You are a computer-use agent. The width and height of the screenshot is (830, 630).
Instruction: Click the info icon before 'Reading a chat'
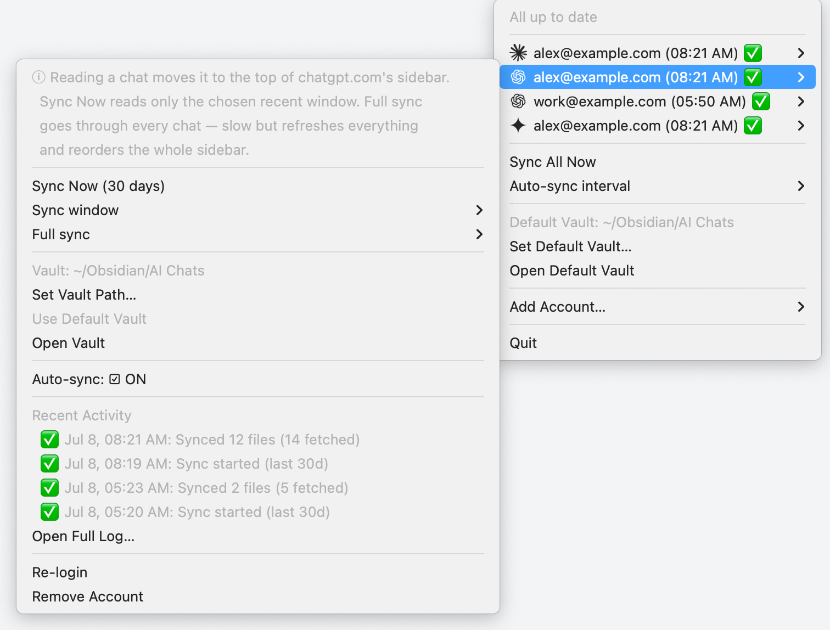pos(38,77)
